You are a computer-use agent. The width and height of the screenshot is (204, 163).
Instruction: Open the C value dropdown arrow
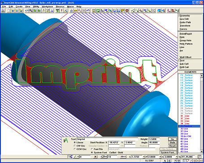pyautogui.click(x=177, y=157)
